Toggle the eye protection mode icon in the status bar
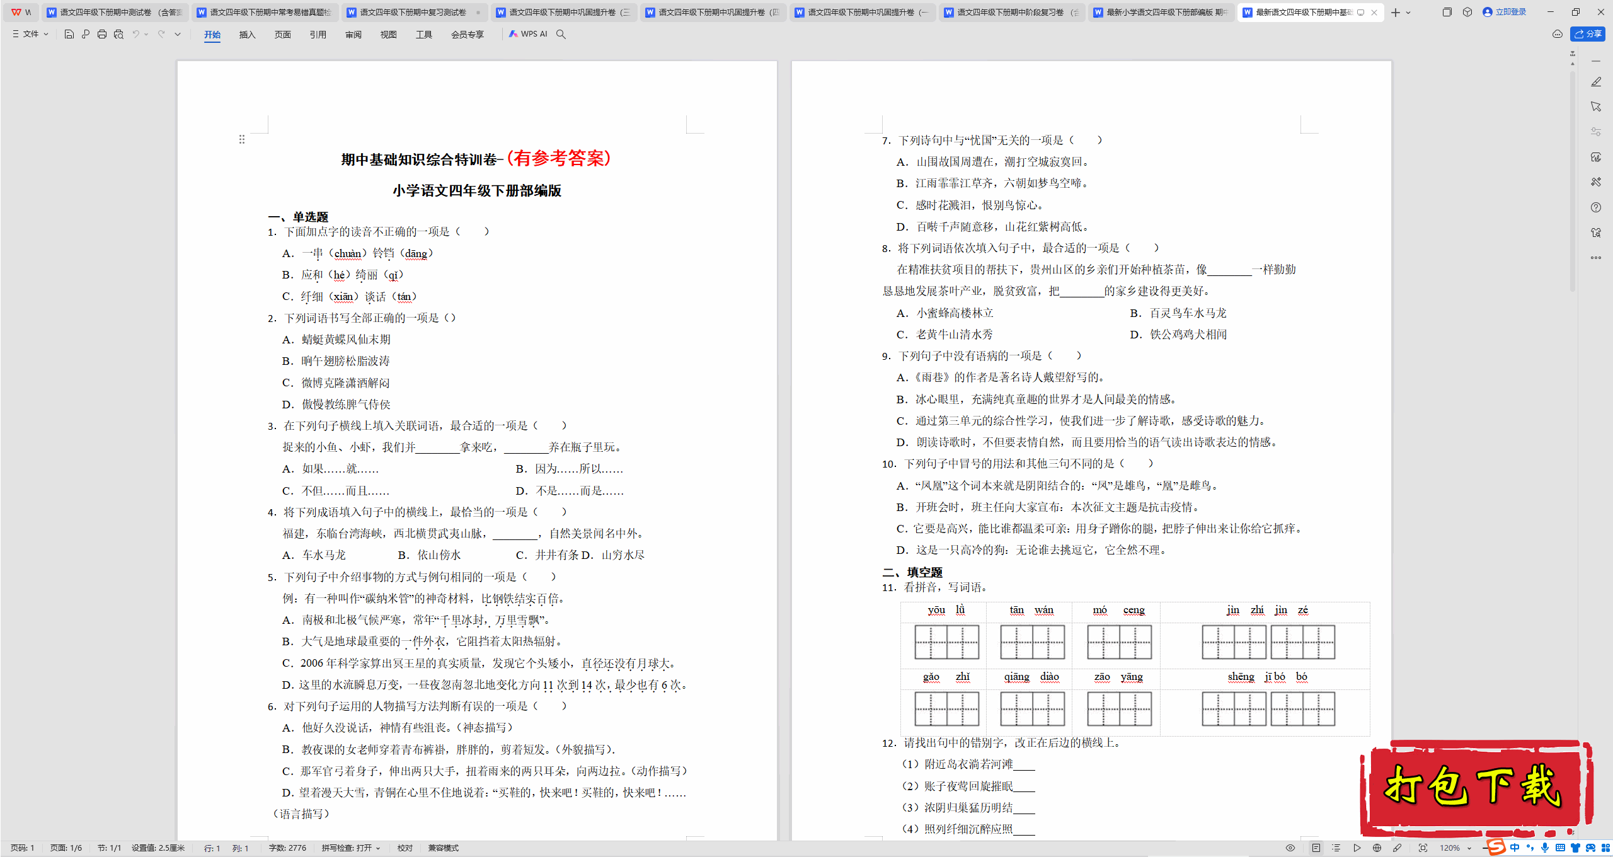 [x=1290, y=848]
